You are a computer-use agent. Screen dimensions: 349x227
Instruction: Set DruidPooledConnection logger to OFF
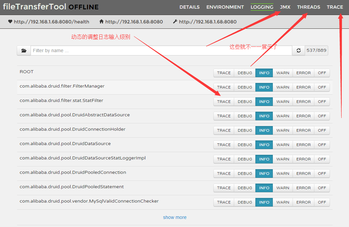[x=322, y=174]
